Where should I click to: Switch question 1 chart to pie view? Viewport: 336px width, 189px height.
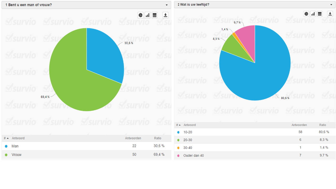coord(141,15)
